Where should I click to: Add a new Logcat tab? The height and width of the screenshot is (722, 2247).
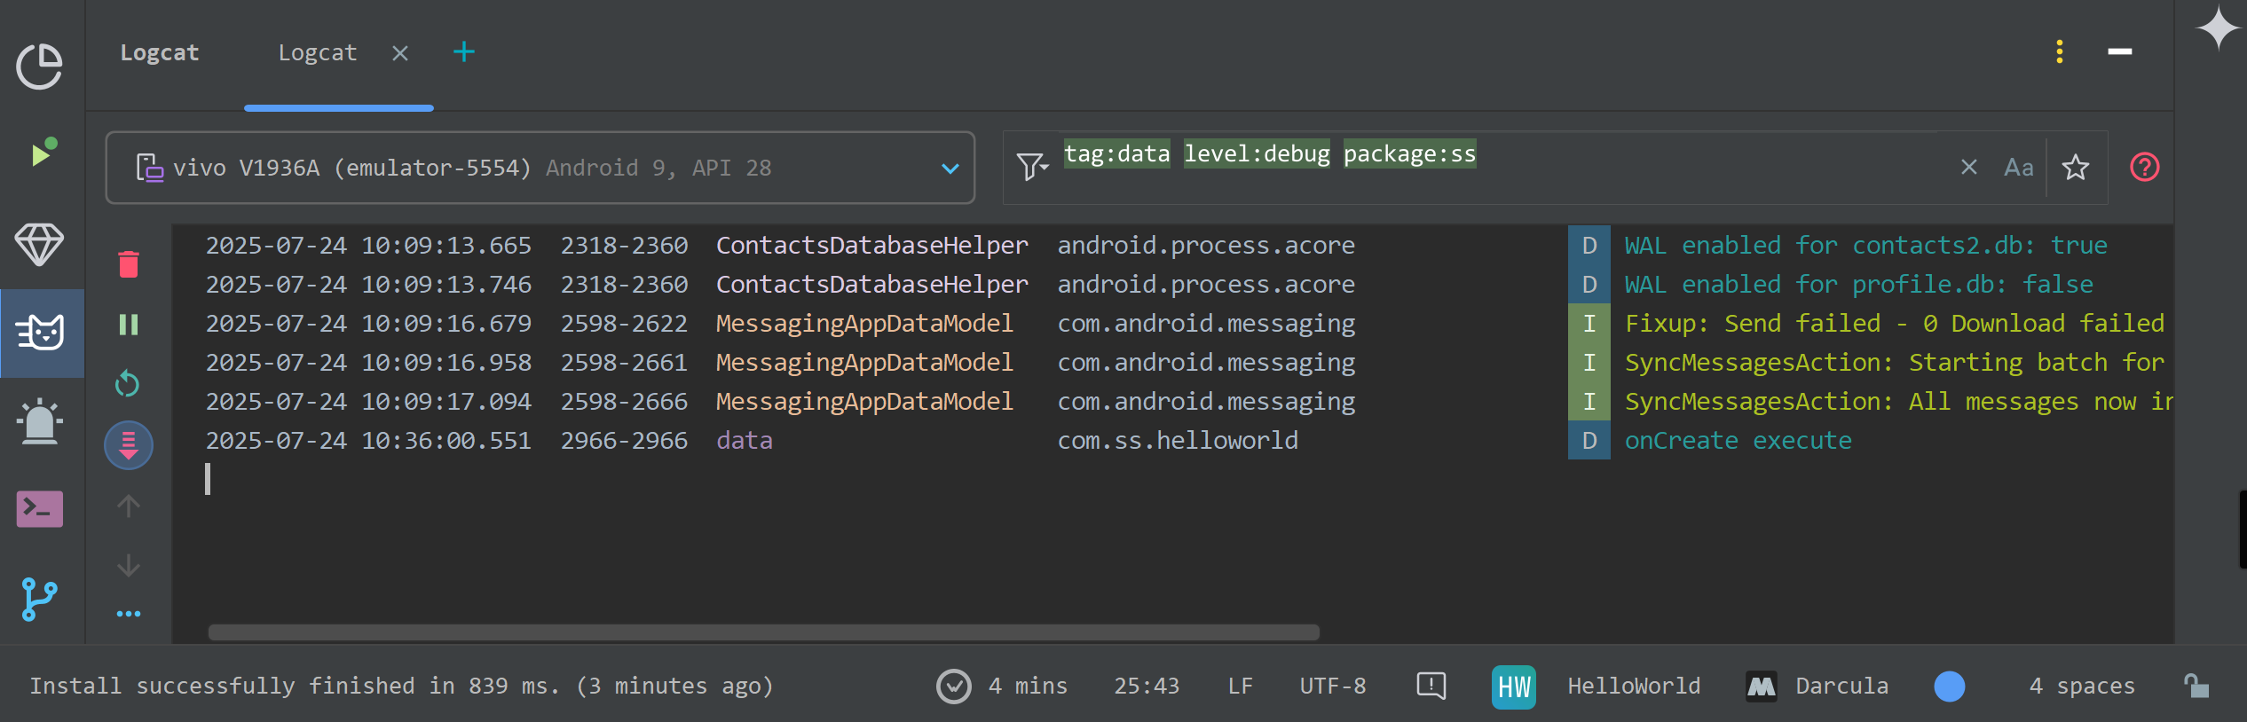point(464,52)
